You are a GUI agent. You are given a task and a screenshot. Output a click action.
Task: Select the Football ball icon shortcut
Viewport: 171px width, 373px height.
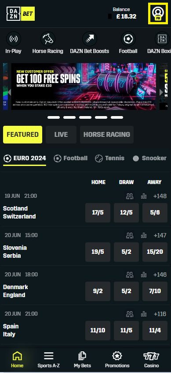point(128,39)
